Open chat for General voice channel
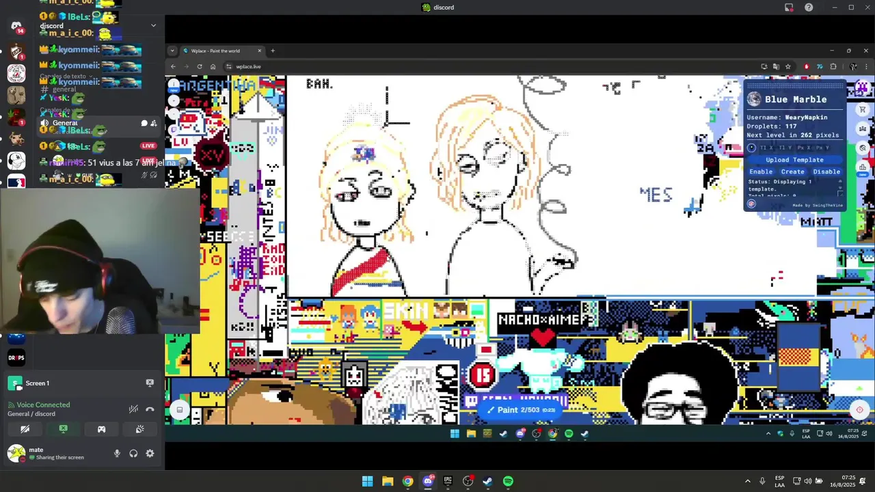 [x=144, y=123]
